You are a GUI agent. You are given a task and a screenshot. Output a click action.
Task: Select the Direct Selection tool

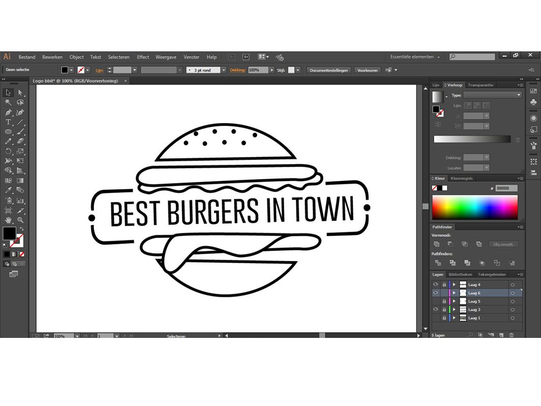tap(20, 92)
